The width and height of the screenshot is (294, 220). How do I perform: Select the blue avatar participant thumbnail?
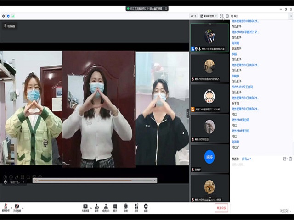point(209,157)
